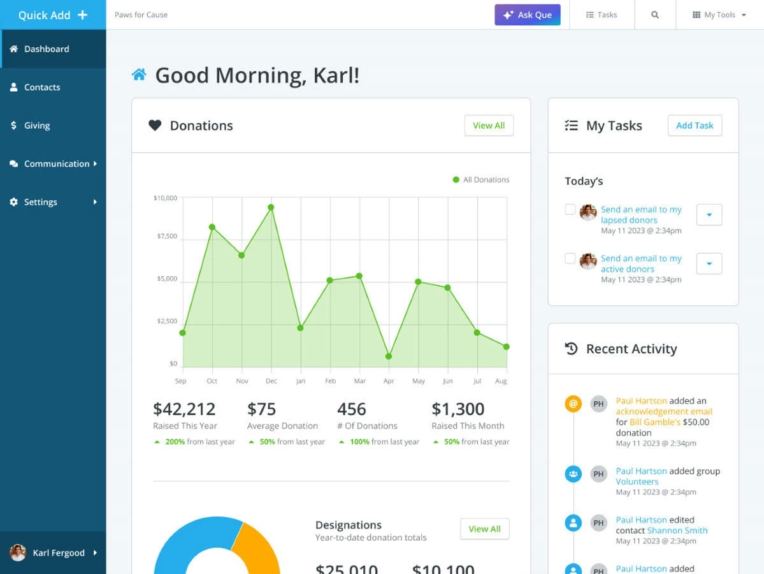Click the $42,212 Raised This Year value
This screenshot has height=574, width=764.
pyautogui.click(x=184, y=409)
